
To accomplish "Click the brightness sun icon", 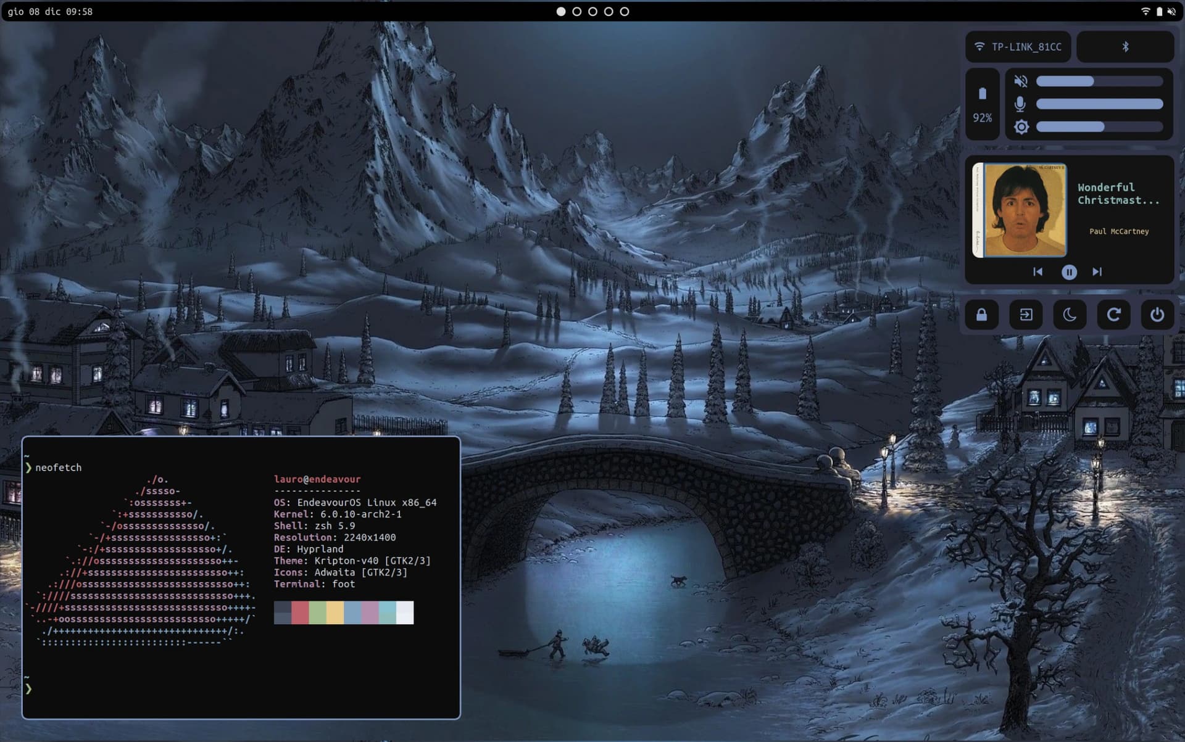I will pos(1021,127).
